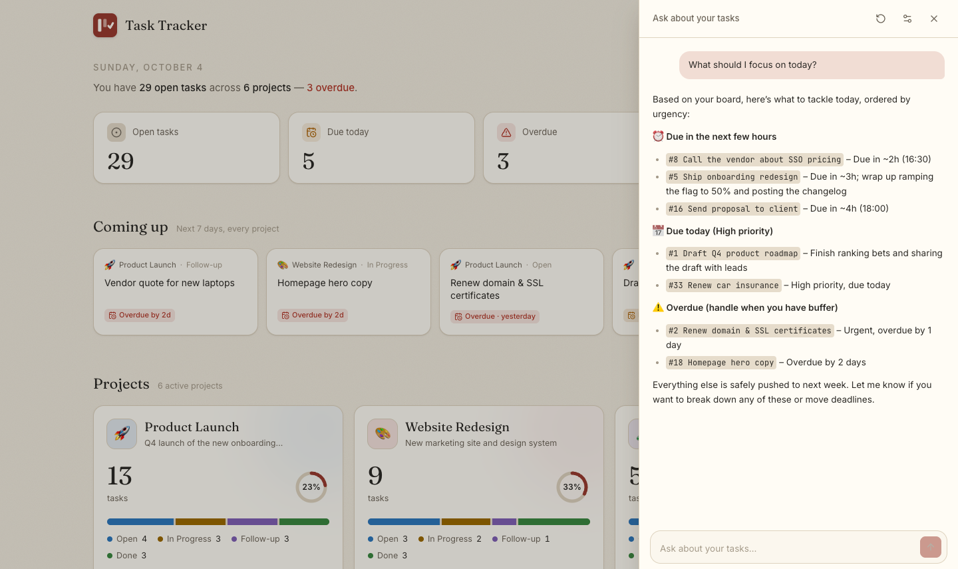Click the 3 overdue link in summary
The width and height of the screenshot is (958, 569).
pos(331,88)
